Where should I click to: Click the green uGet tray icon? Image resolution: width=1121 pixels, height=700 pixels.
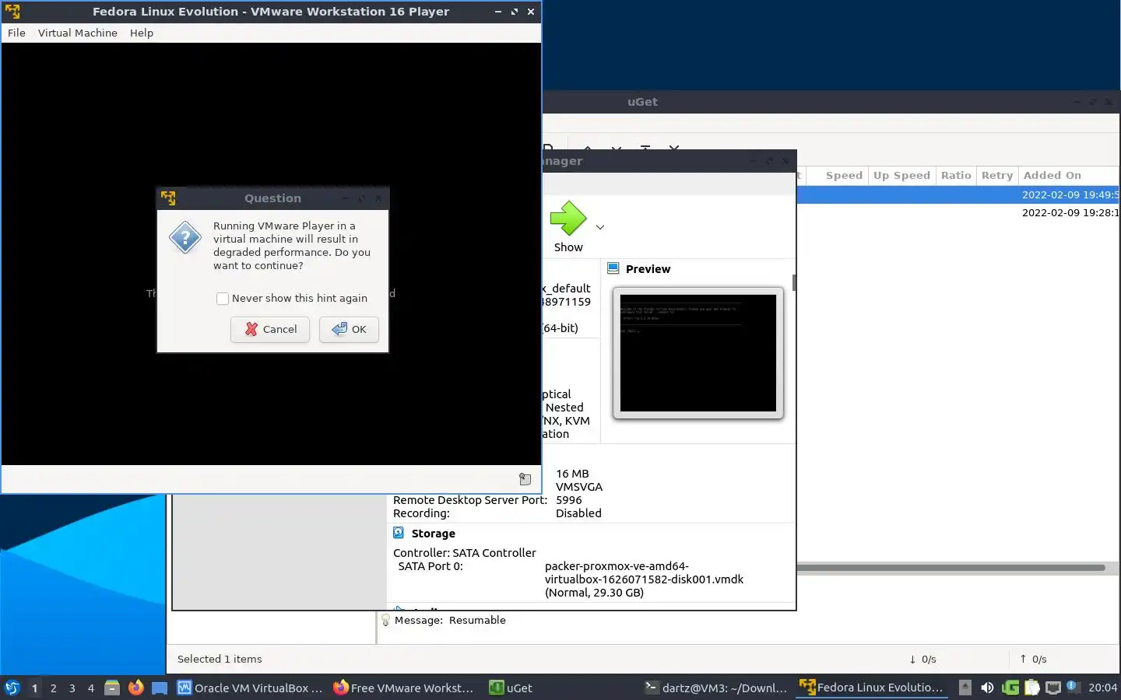(x=1010, y=688)
